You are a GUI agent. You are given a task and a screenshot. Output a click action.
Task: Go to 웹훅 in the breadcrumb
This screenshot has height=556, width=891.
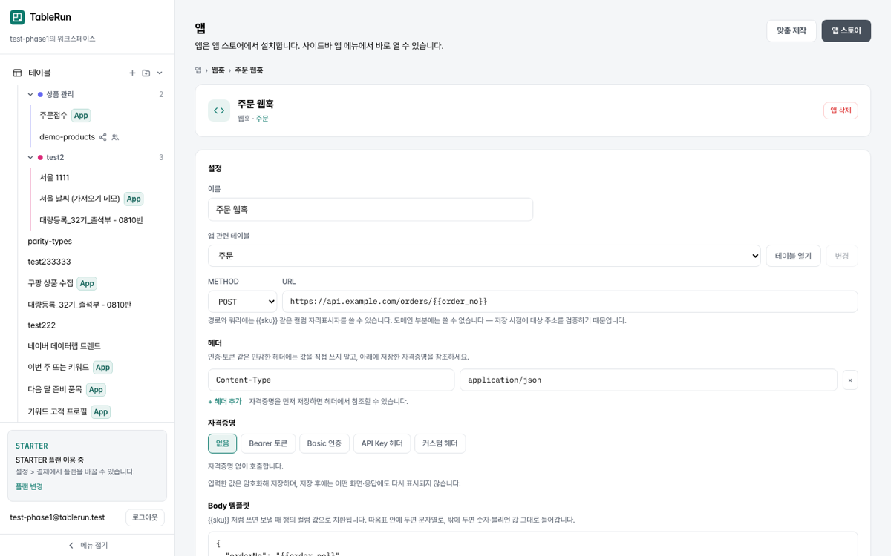point(218,70)
